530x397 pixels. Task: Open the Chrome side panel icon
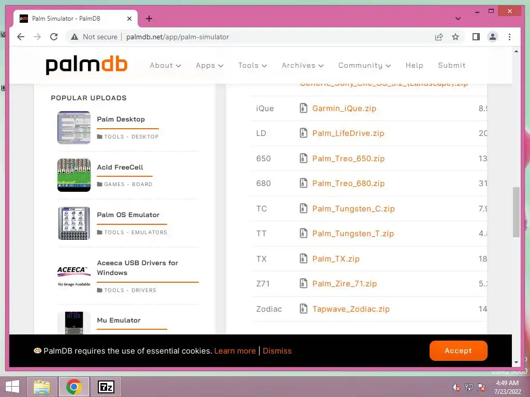click(476, 37)
